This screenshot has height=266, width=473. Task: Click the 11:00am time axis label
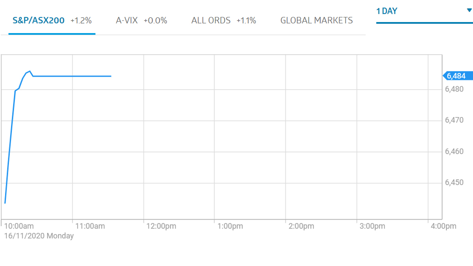90,226
